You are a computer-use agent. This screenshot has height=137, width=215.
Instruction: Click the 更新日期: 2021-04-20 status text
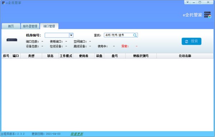point(46,134)
